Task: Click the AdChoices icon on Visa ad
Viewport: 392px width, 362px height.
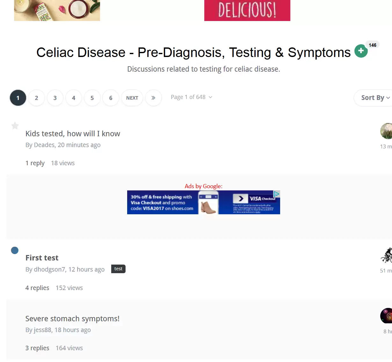Action: pos(277,194)
